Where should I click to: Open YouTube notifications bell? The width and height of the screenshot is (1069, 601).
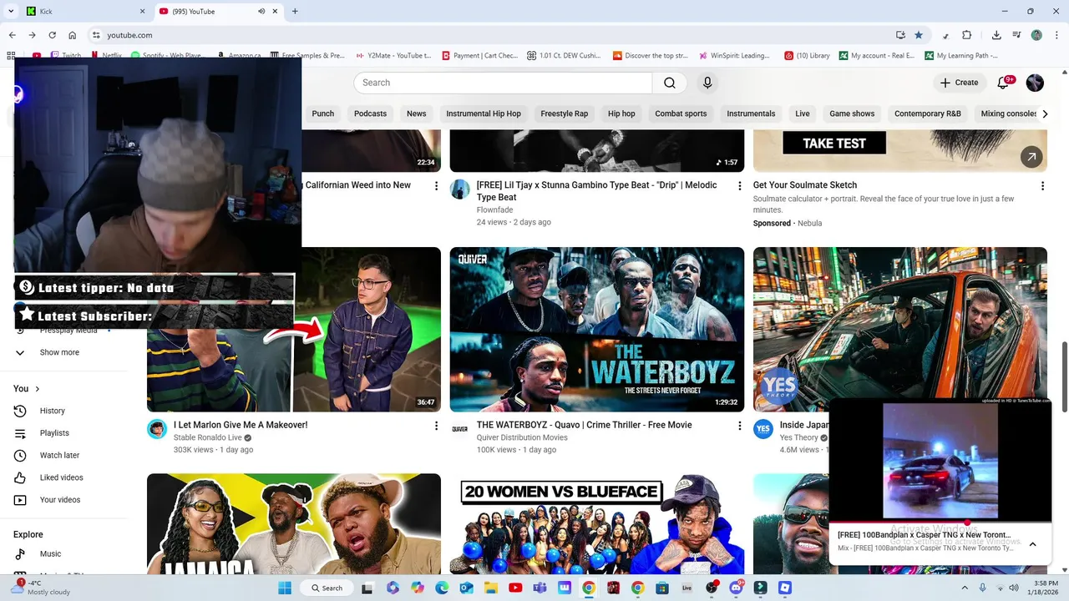(x=1005, y=83)
